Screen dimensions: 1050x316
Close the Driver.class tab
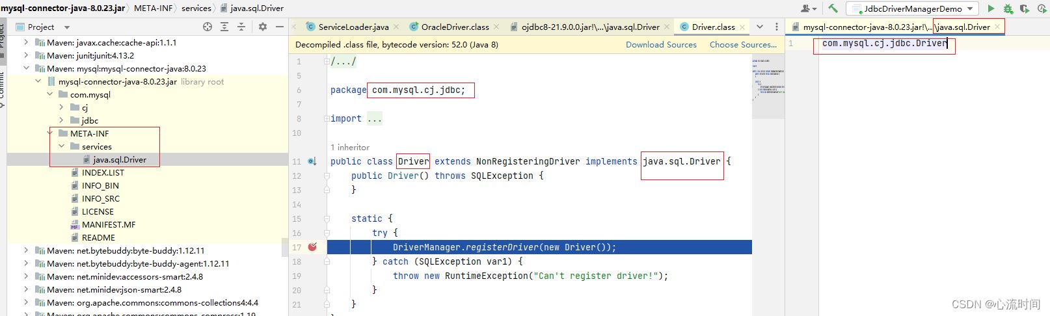(743, 27)
